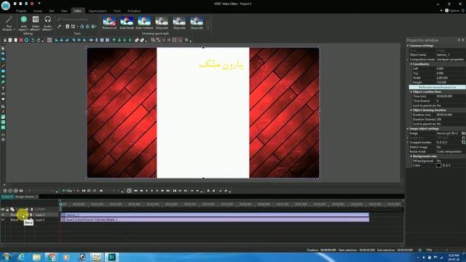Click the Image: hansen_2 timeline tab
The image size is (466, 262).
click(26, 196)
